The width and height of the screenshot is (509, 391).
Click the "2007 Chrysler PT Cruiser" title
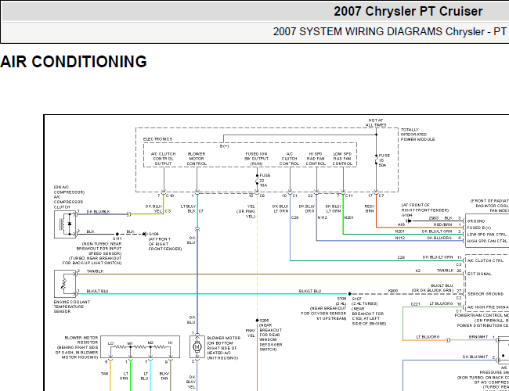[x=408, y=12]
